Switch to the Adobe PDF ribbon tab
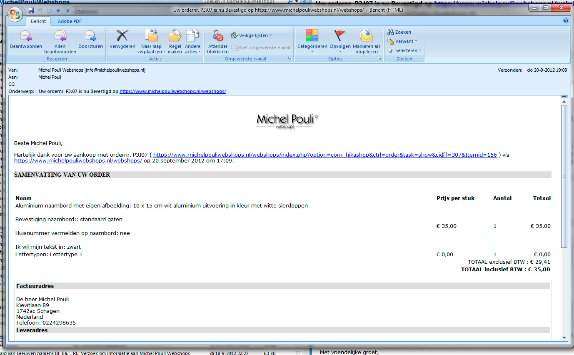Viewport: 574px width, 355px height. point(70,21)
